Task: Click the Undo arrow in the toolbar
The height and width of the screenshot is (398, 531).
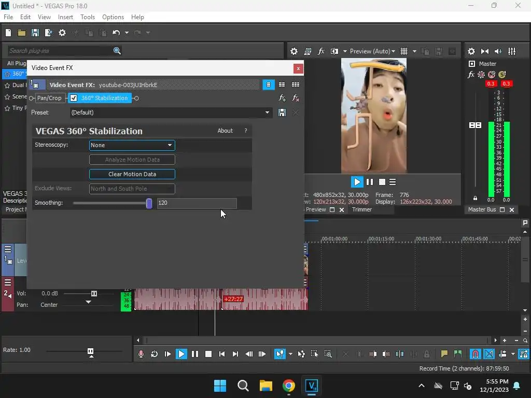Action: tap(116, 33)
